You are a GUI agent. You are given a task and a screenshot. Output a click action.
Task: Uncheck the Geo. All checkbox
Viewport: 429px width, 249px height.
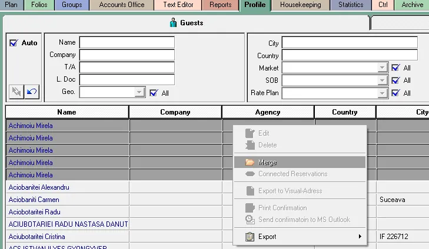(x=154, y=93)
